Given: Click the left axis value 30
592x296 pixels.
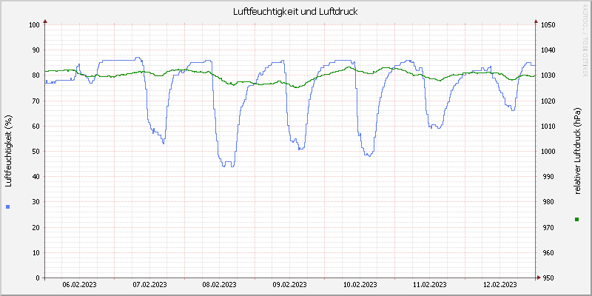Looking at the screenshot, I should pos(36,202).
